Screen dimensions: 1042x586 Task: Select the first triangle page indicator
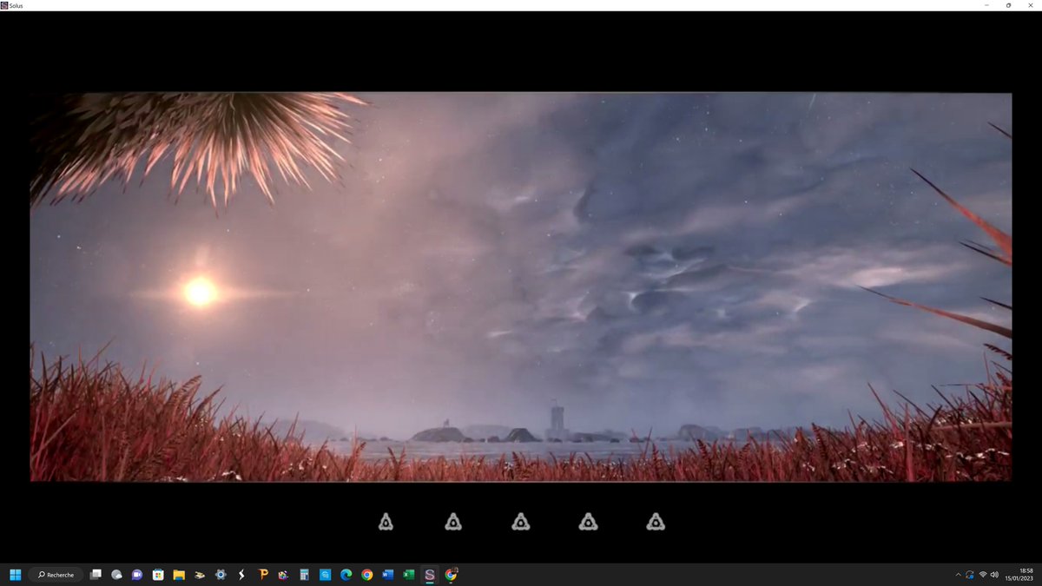[x=386, y=522]
